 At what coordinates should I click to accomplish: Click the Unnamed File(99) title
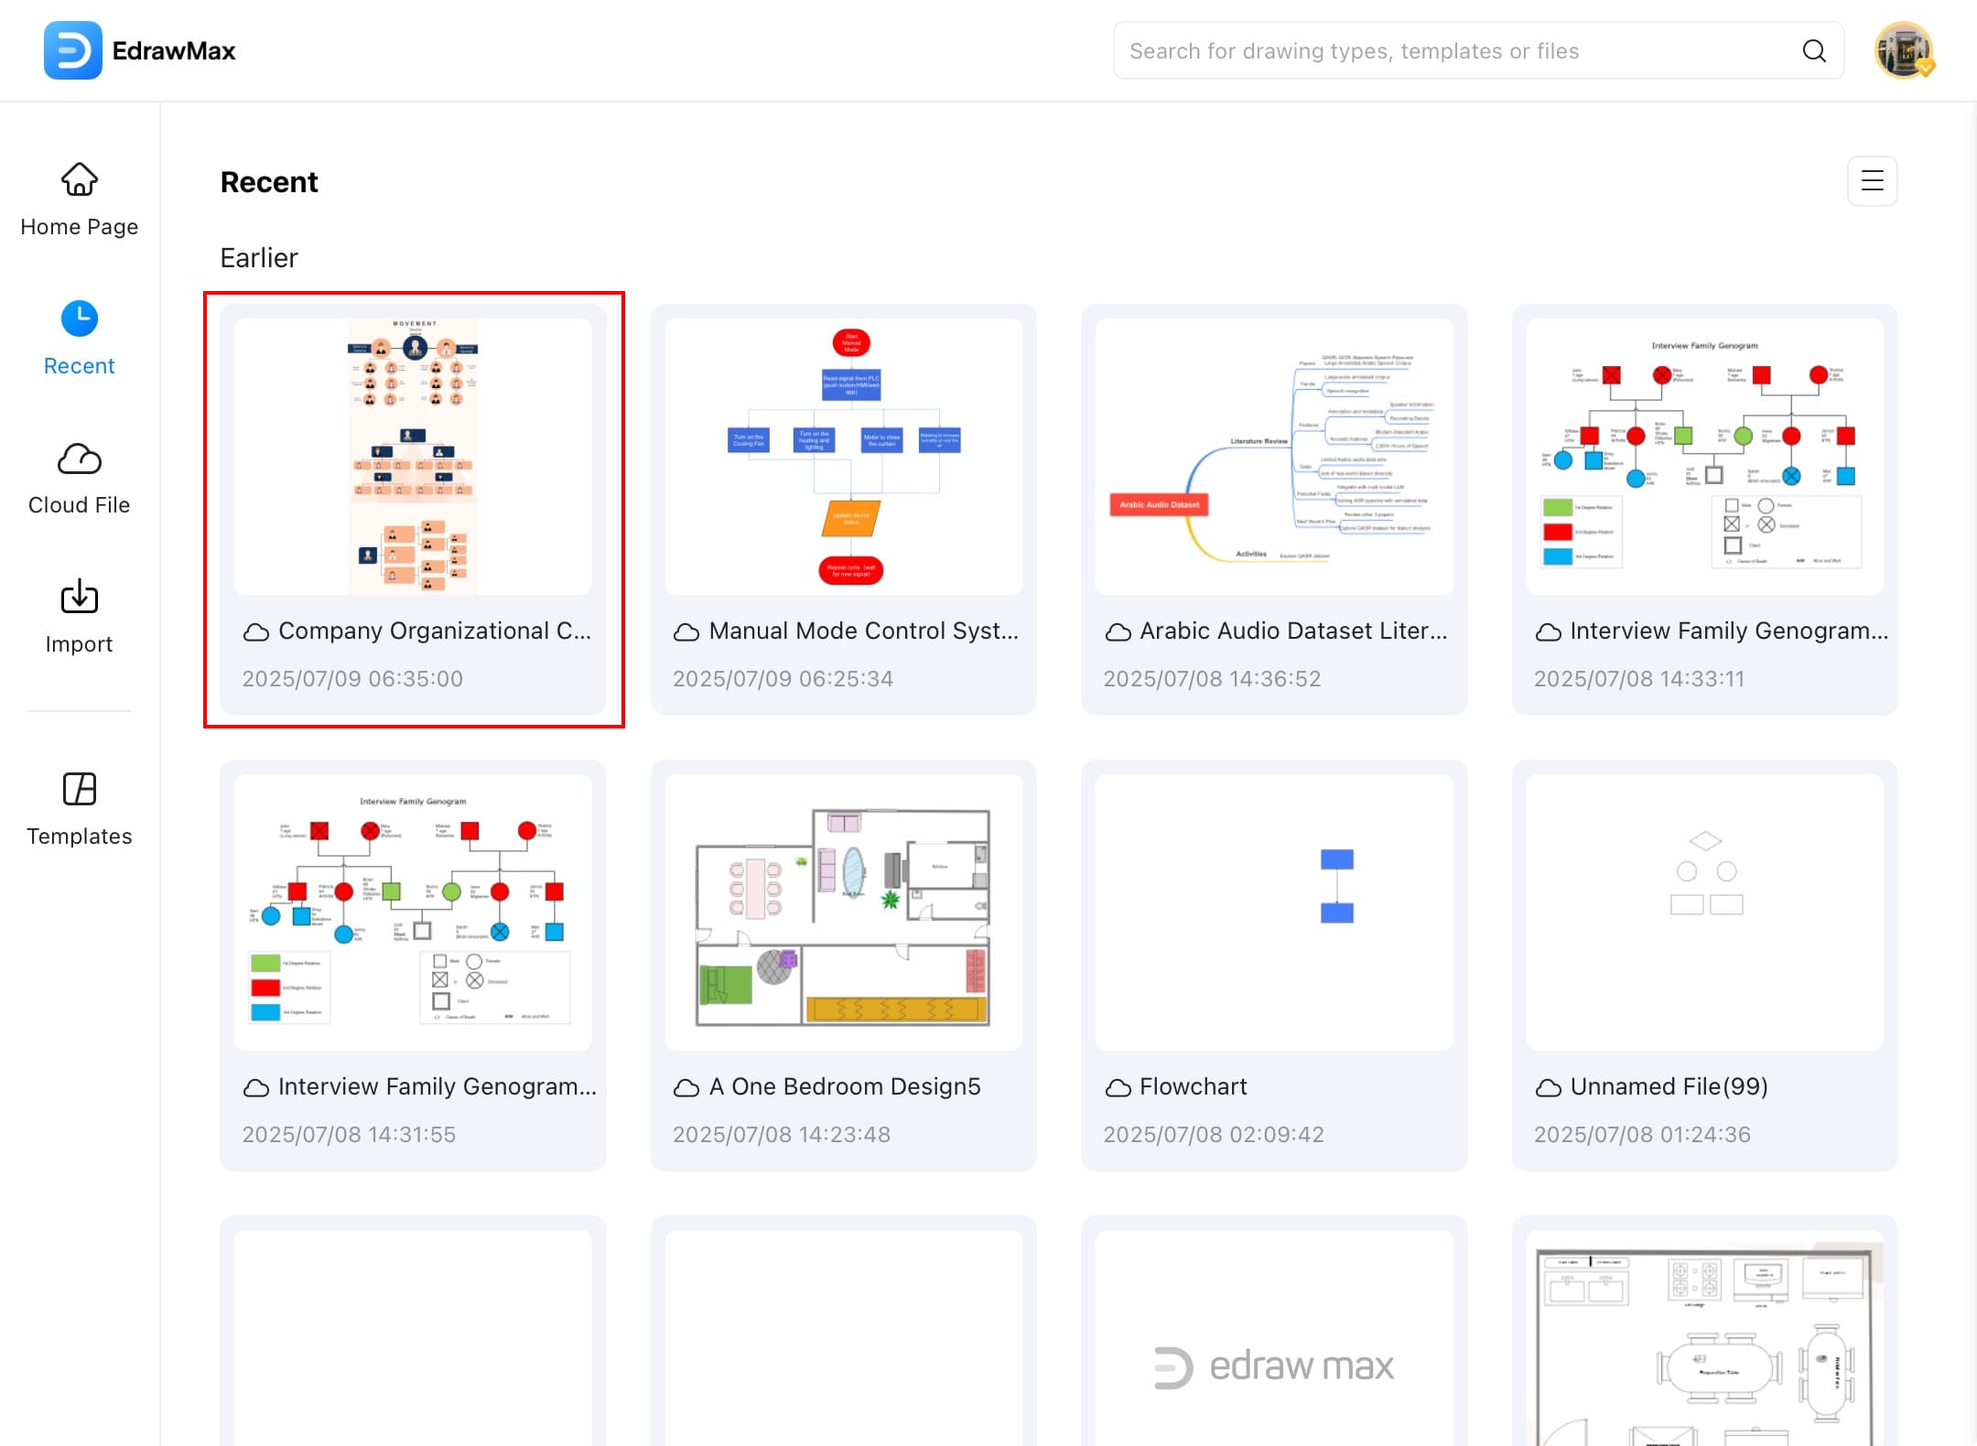[1669, 1086]
